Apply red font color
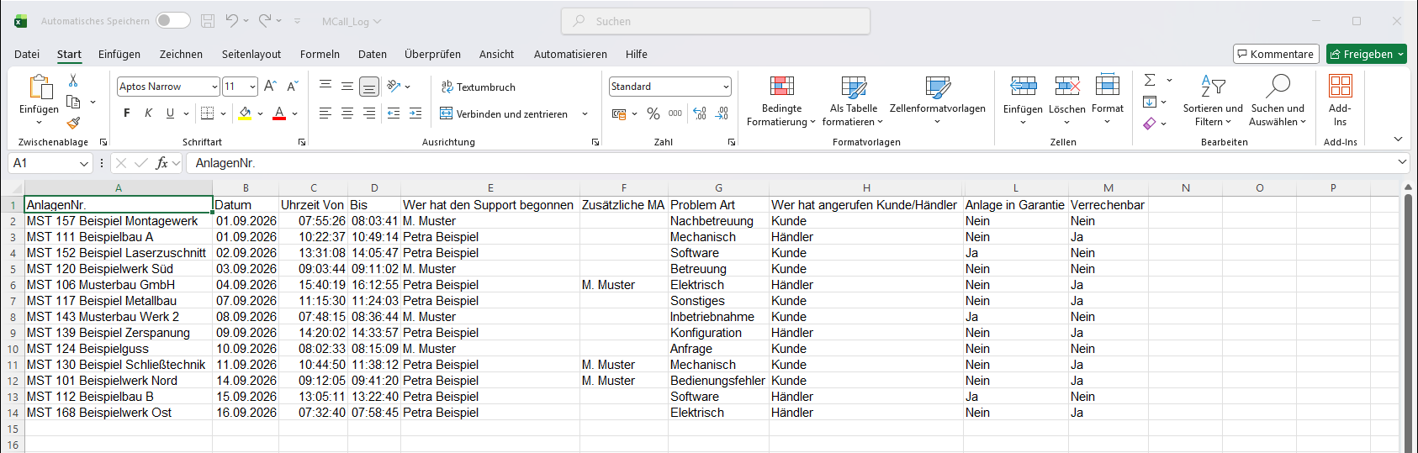The width and height of the screenshot is (1418, 453). pyautogui.click(x=279, y=113)
